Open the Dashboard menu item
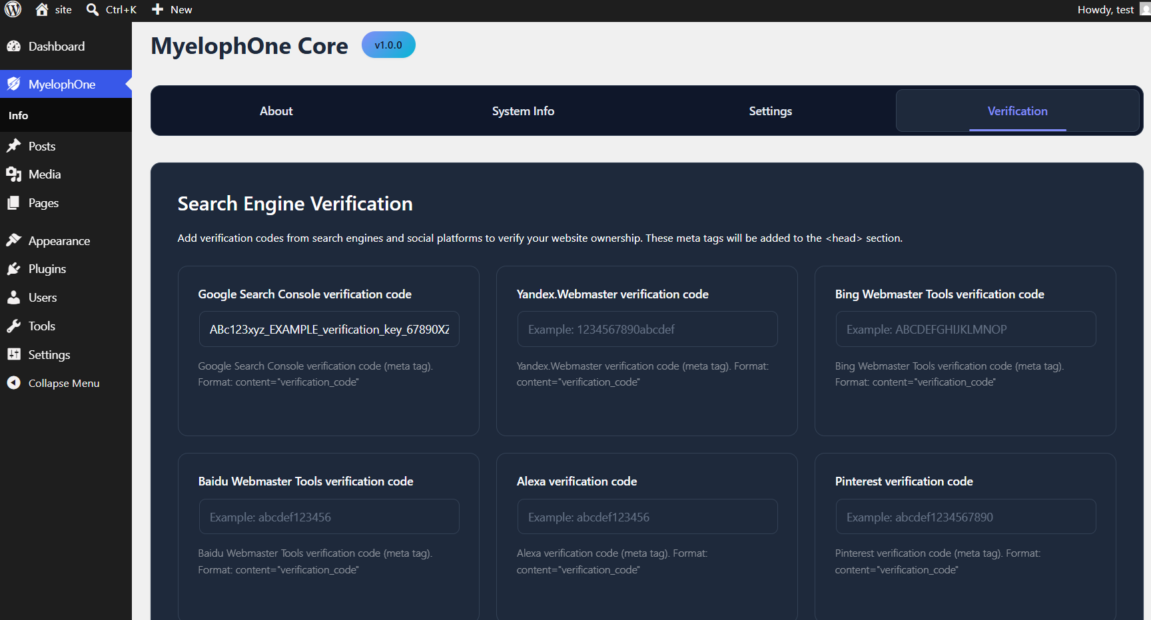This screenshot has height=620, width=1151. pos(57,46)
